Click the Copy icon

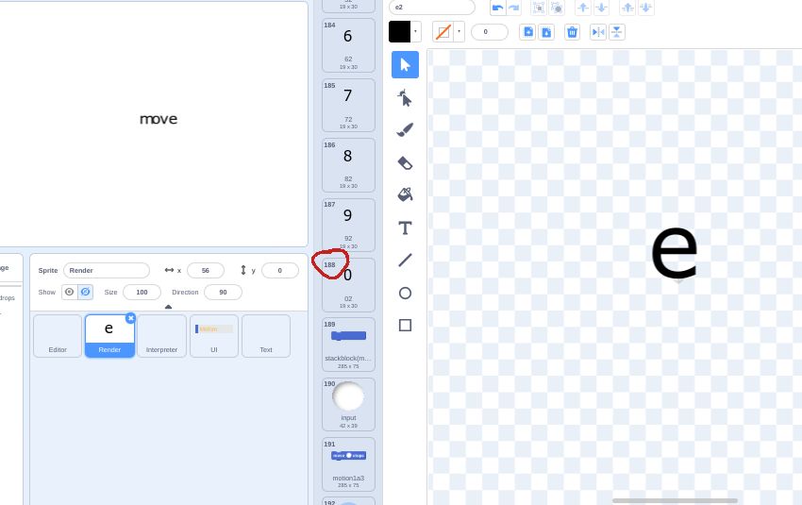pyautogui.click(x=528, y=32)
